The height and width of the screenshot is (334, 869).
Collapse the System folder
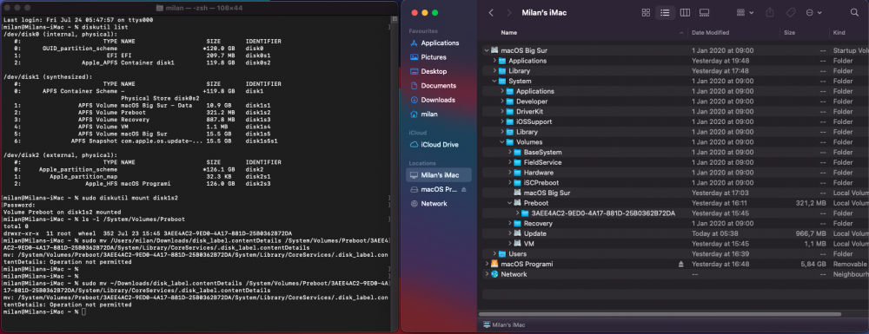494,81
